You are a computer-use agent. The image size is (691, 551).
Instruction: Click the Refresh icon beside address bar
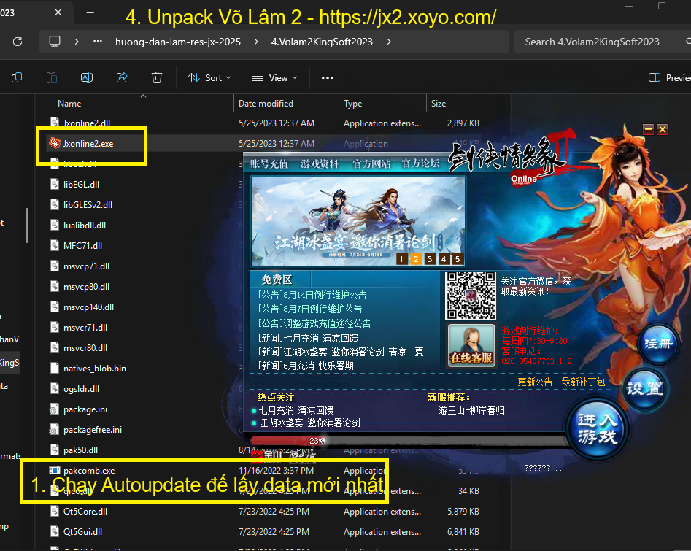[17, 42]
